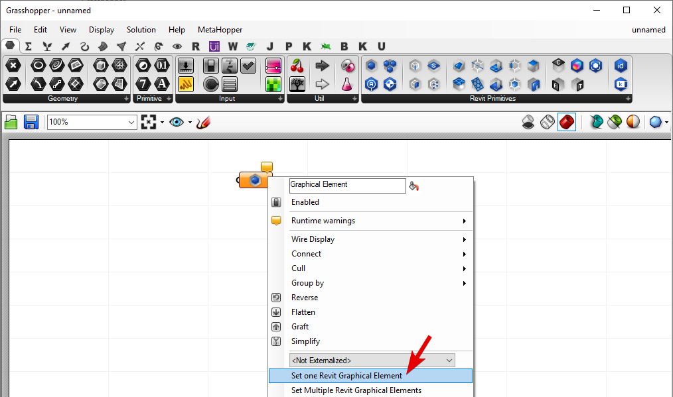The image size is (673, 397).
Task: Click the Flatten menu option
Action: (x=303, y=312)
